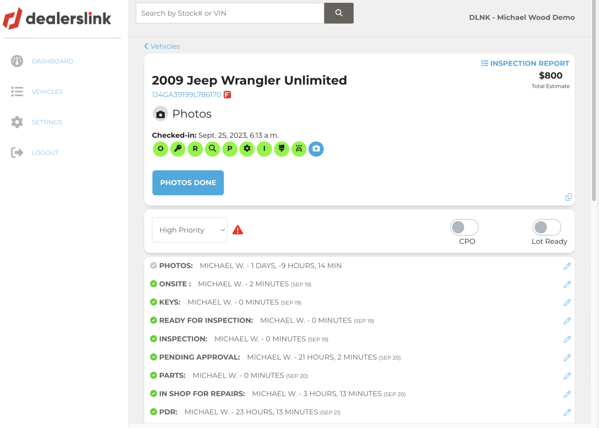Select the green magnifier inspection stage circle
The width and height of the screenshot is (599, 428).
(x=212, y=149)
